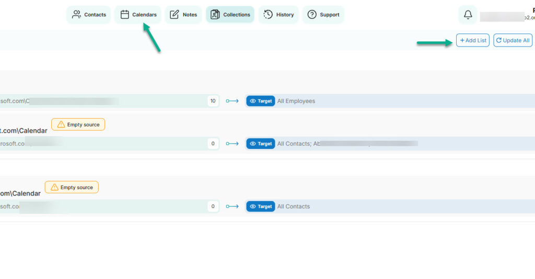Click the sync arrow icon before All Contacts; Ab

coord(232,144)
